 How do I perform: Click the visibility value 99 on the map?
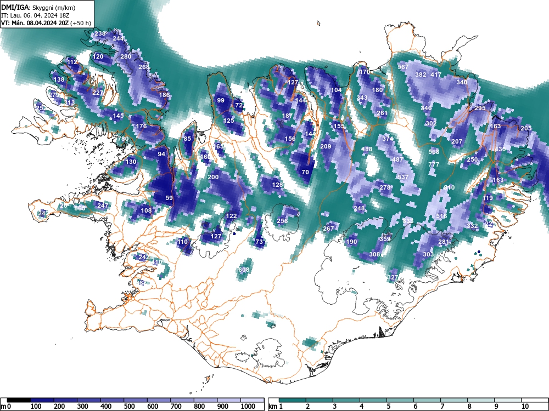[x=221, y=100]
